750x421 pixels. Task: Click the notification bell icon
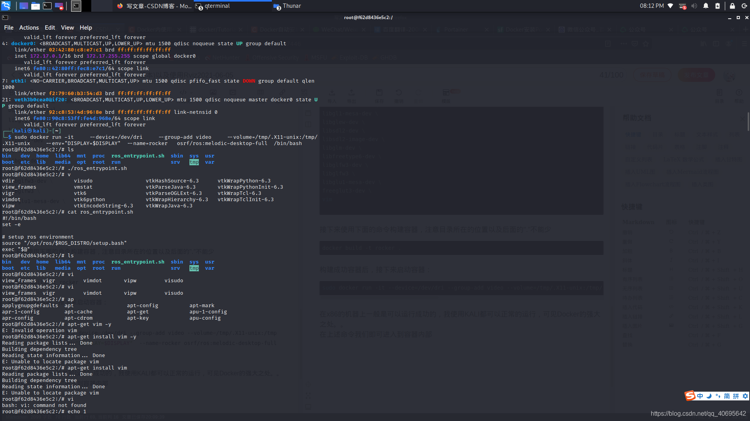pyautogui.click(x=706, y=6)
